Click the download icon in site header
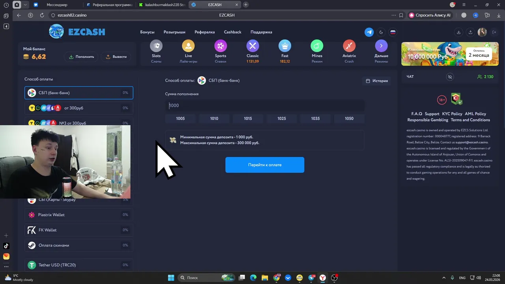Screen dimensions: 505x284 tap(458, 32)
